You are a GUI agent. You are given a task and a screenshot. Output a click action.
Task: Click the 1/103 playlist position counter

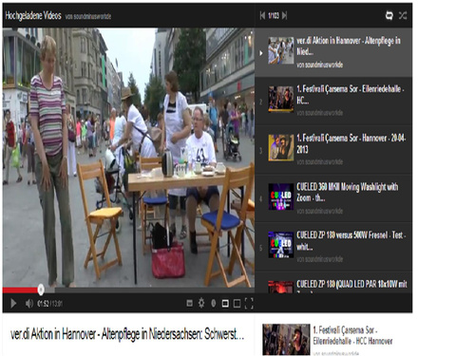tap(274, 15)
